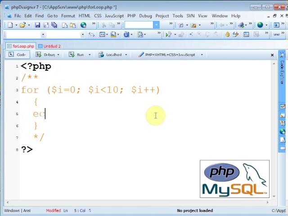Click the 'Modified' status bar text
This screenshot has width=288, height=216.
53,211
